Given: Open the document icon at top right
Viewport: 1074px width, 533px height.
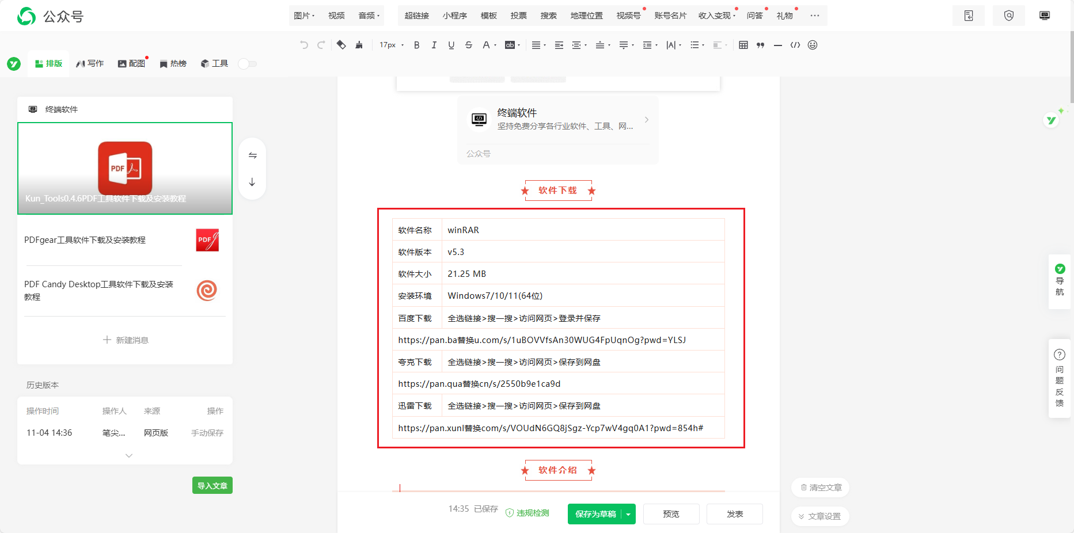Looking at the screenshot, I should click(969, 16).
